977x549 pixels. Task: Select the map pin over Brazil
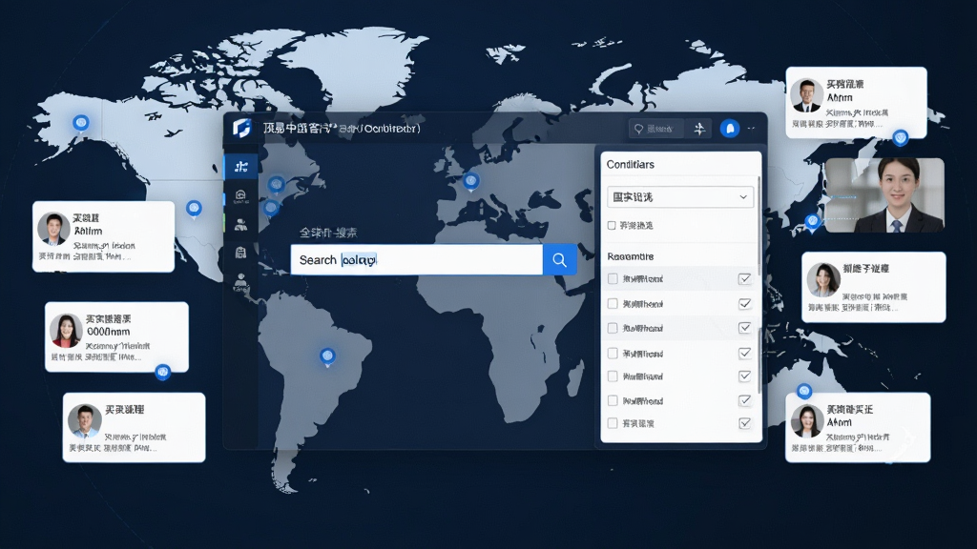(x=328, y=356)
